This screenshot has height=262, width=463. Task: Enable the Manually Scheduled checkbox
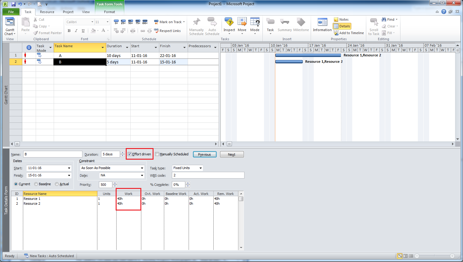point(157,154)
